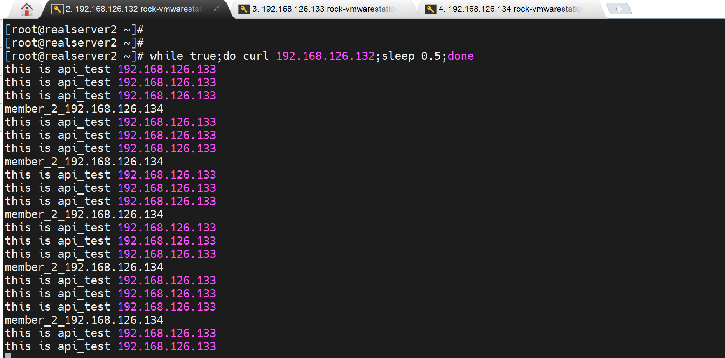Click "sleep" in the loop command

398,56
